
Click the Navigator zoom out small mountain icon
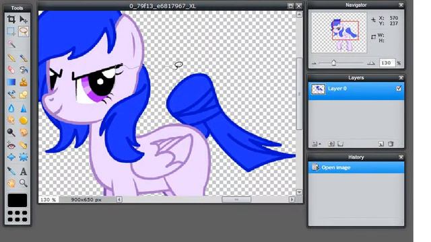coord(314,63)
